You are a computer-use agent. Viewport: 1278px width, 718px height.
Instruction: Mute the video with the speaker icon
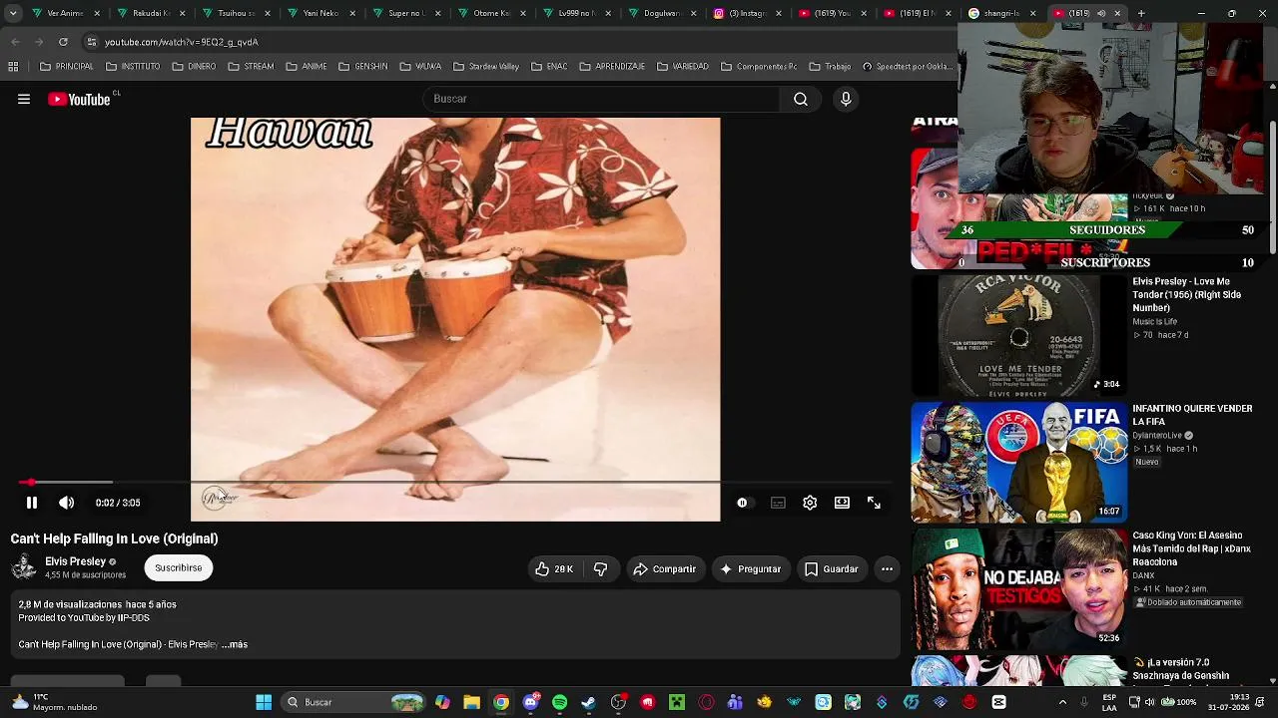(66, 503)
